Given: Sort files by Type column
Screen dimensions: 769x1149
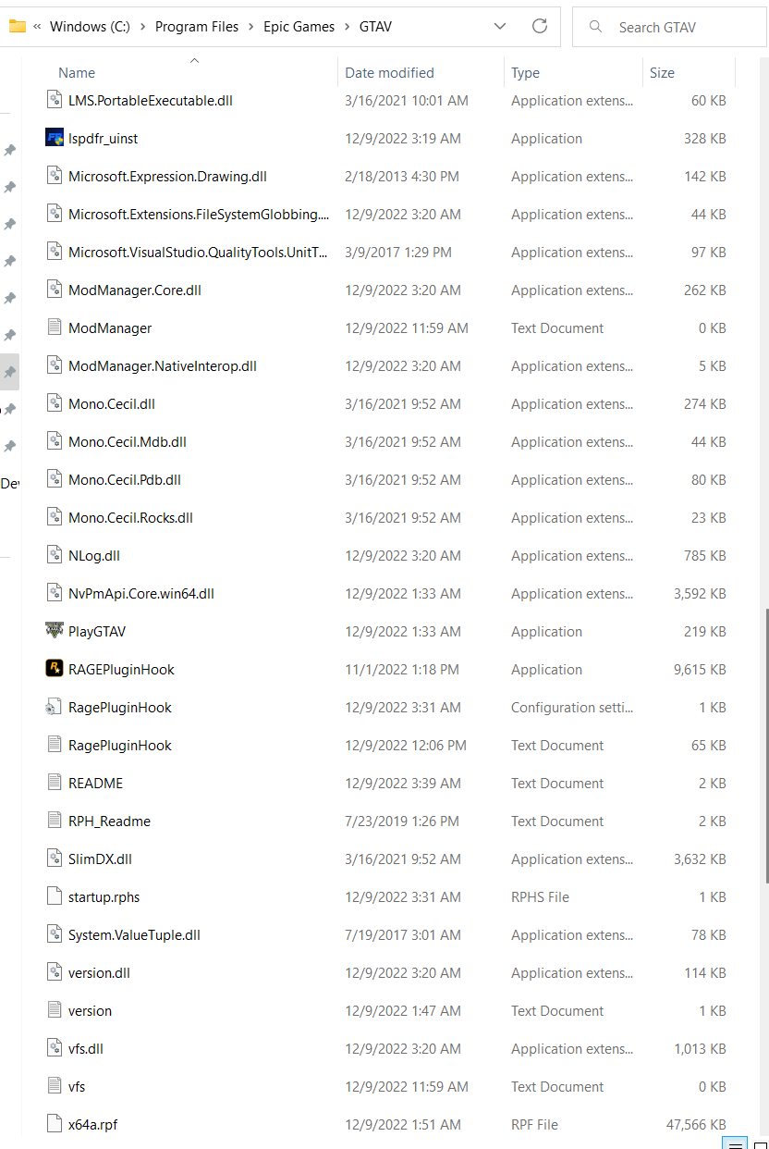Looking at the screenshot, I should 525,72.
